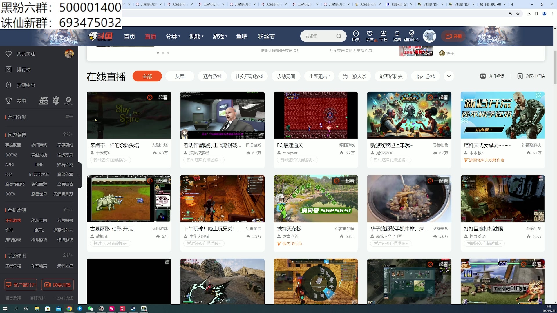Select the LPL esports icon in sidebar
Image resolution: width=557 pixels, height=313 pixels.
tap(44, 101)
